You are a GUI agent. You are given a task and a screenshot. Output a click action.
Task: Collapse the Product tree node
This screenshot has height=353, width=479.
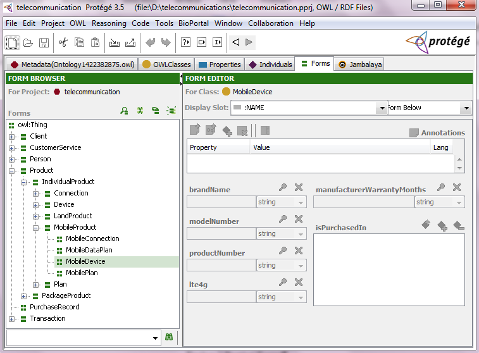pyautogui.click(x=11, y=171)
